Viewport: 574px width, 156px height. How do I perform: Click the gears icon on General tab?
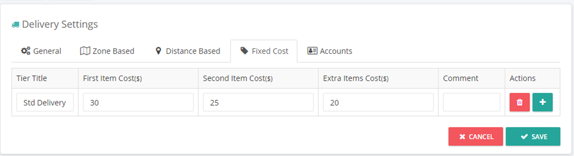point(25,51)
